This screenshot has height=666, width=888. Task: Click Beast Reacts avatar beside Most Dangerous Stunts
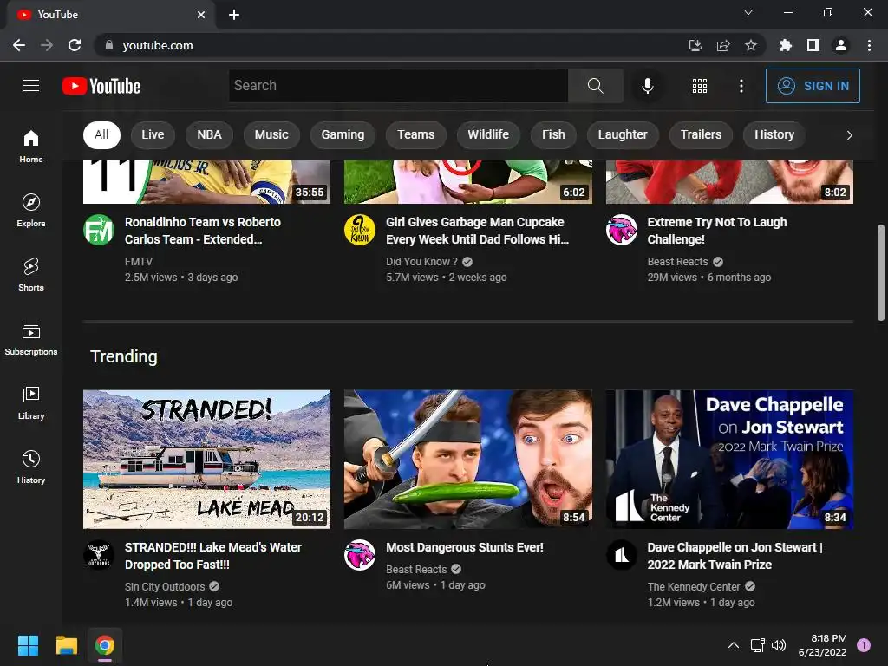point(360,555)
